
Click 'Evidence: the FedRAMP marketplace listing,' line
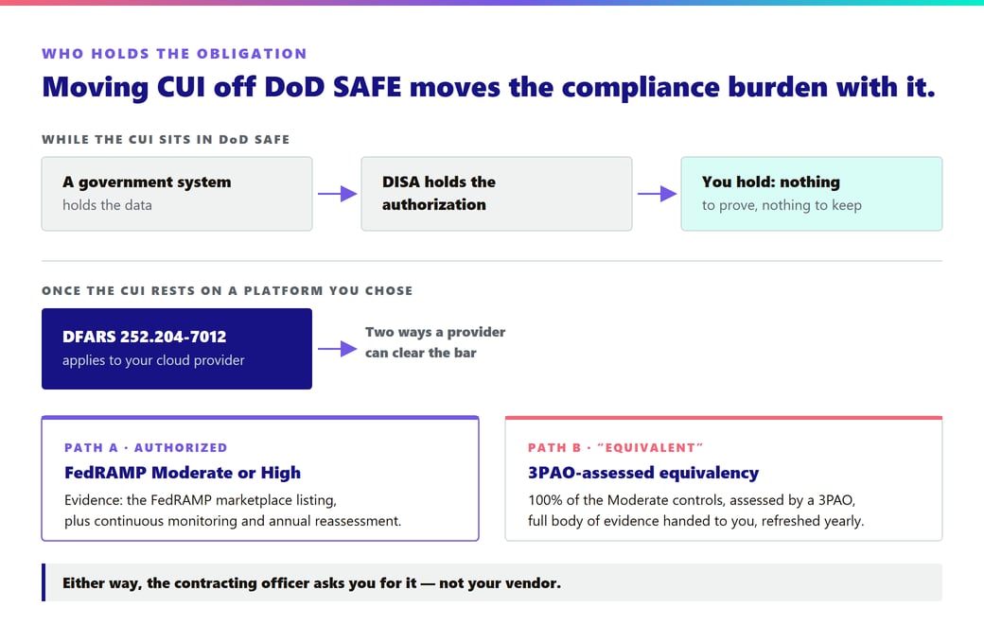click(201, 500)
